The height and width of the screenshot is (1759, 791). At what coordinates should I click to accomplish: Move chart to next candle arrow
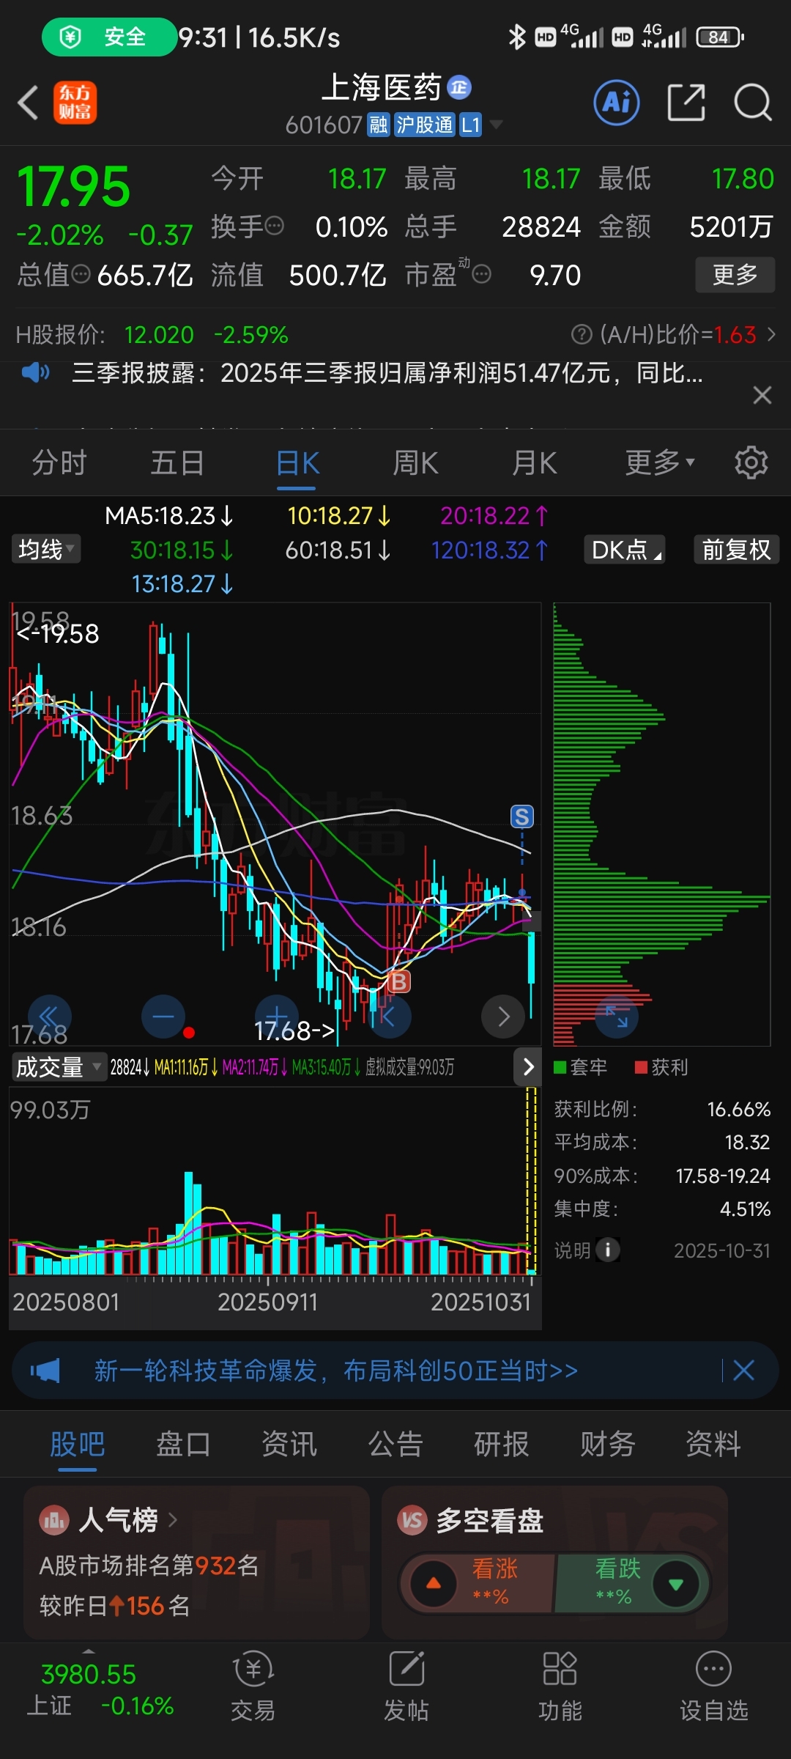(503, 1017)
